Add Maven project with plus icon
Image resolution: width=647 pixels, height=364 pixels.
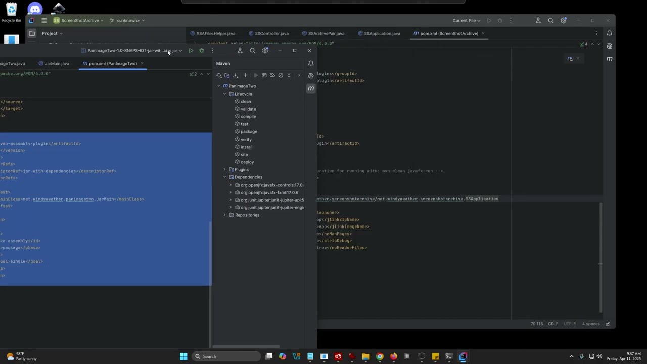click(x=245, y=75)
